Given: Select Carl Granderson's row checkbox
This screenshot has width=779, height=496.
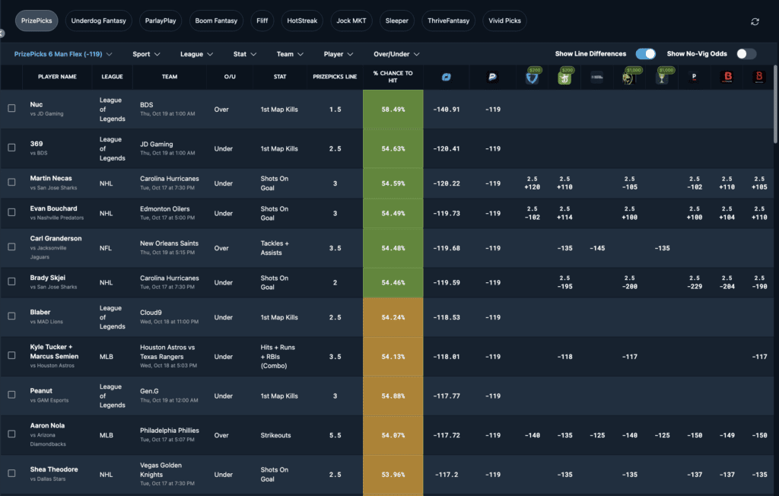Looking at the screenshot, I should [11, 247].
